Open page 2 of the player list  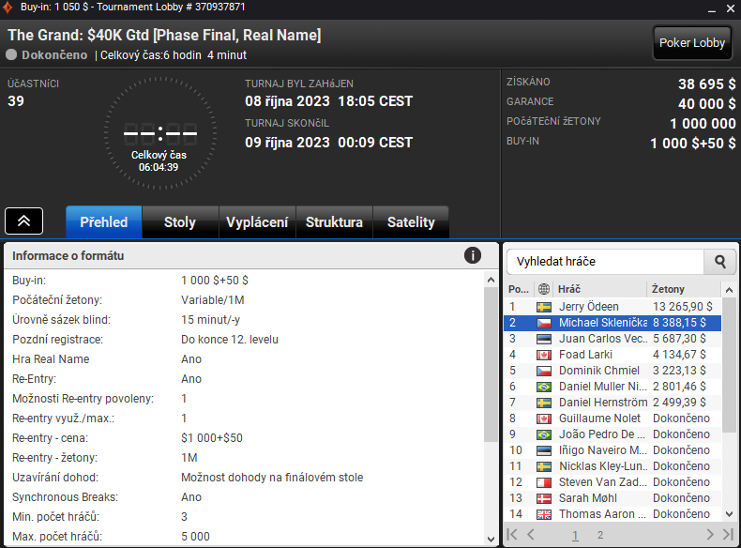point(600,535)
